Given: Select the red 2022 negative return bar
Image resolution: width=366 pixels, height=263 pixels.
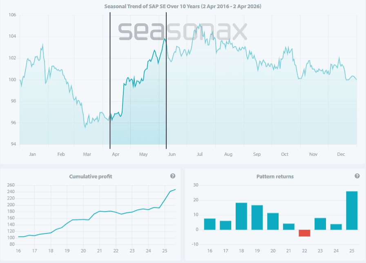Looking at the screenshot, I should (304, 233).
